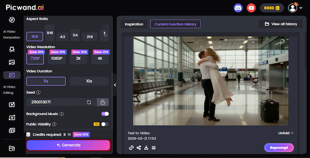Switch to Current Function History tab
Screen dimensions: 310x158
tap(175, 24)
